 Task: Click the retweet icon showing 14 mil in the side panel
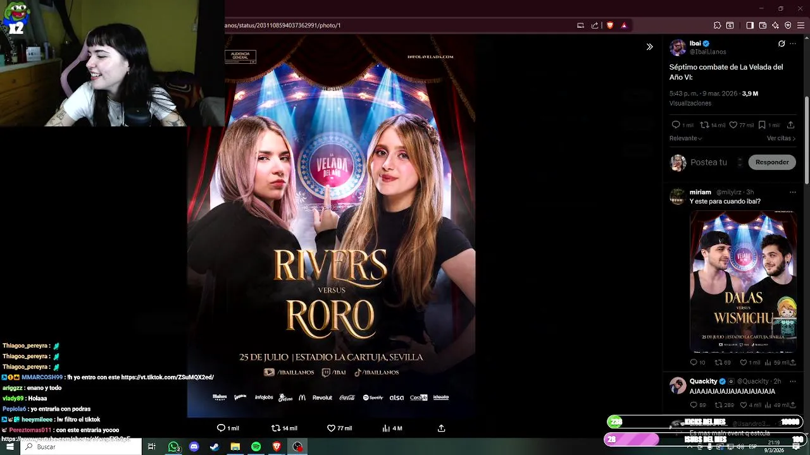click(704, 125)
